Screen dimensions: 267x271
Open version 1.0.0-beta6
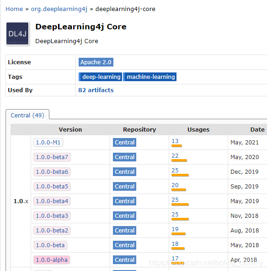[52, 172]
